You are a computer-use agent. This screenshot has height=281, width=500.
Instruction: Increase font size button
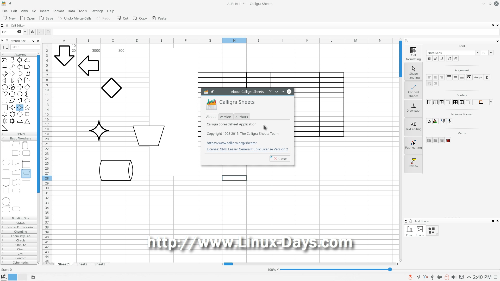(449, 58)
